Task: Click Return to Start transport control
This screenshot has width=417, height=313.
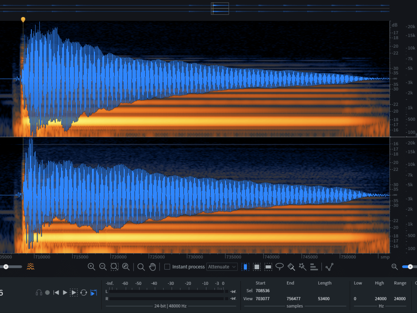Action: 56,292
